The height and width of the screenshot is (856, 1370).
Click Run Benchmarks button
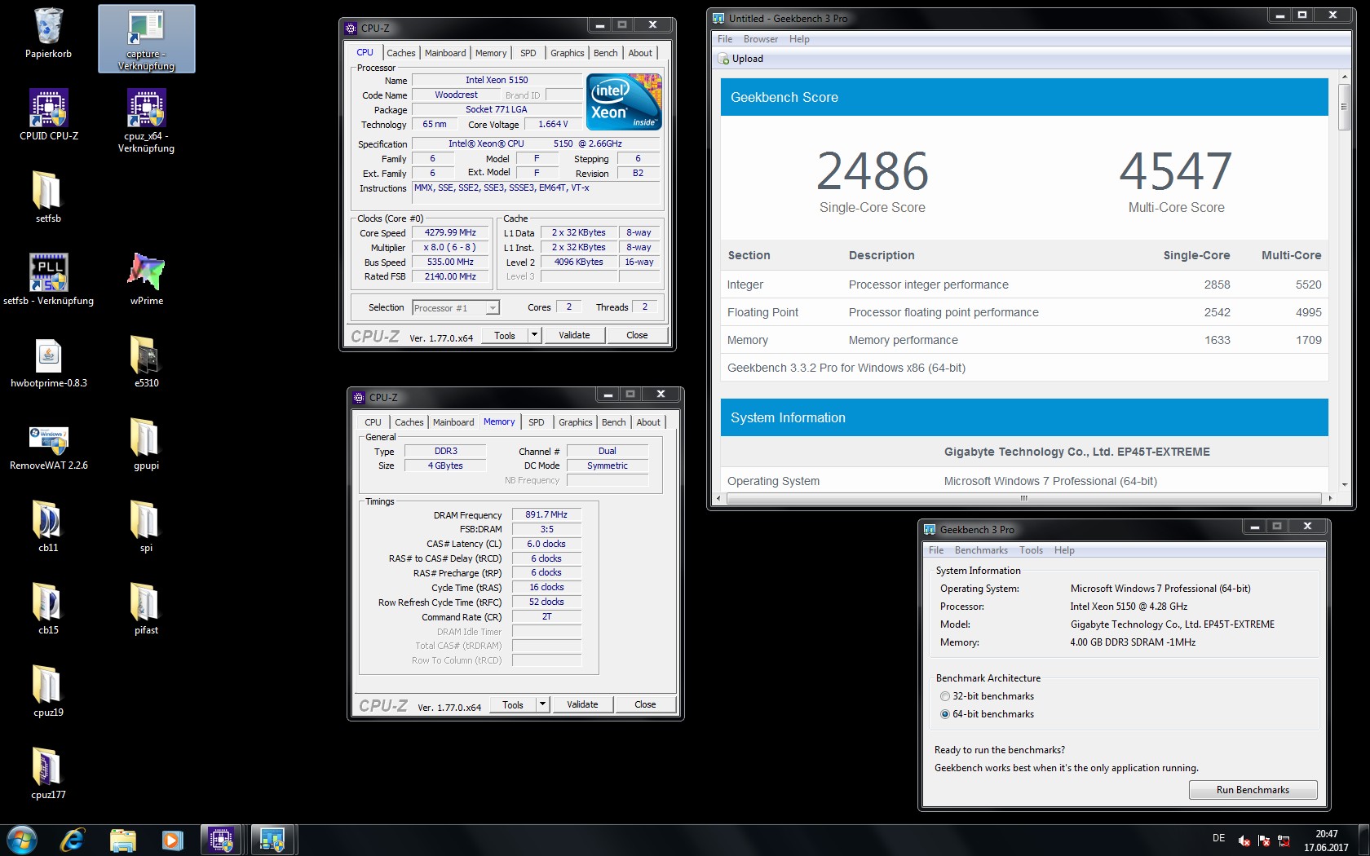[x=1253, y=790]
